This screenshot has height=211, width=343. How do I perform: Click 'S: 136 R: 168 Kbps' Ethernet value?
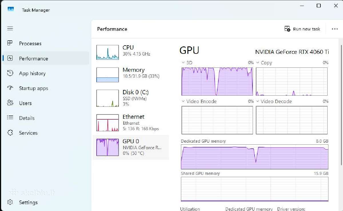(141, 129)
